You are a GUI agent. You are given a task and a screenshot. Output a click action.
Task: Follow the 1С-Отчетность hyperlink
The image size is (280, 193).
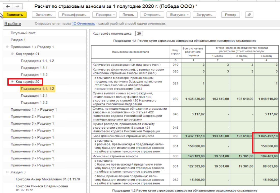point(83,24)
